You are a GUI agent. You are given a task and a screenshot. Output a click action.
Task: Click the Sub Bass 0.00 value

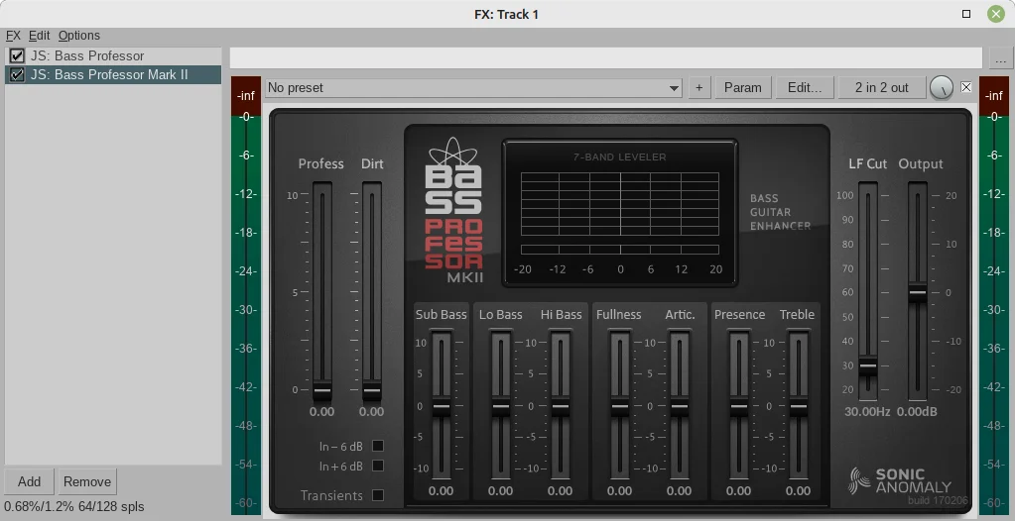[441, 491]
